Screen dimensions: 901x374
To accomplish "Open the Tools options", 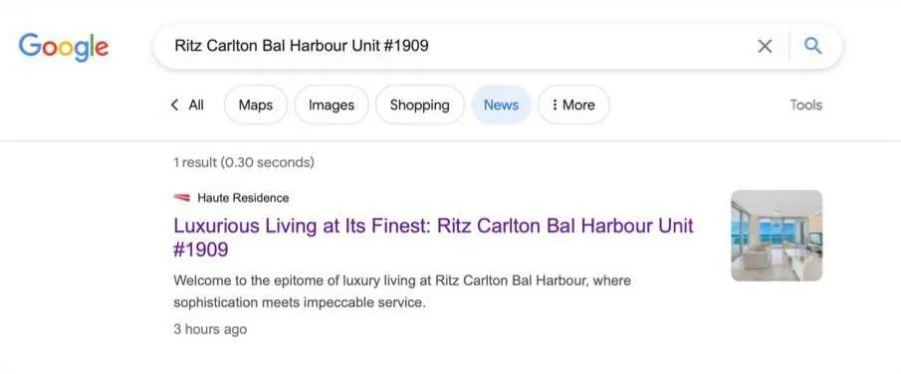I will click(805, 104).
